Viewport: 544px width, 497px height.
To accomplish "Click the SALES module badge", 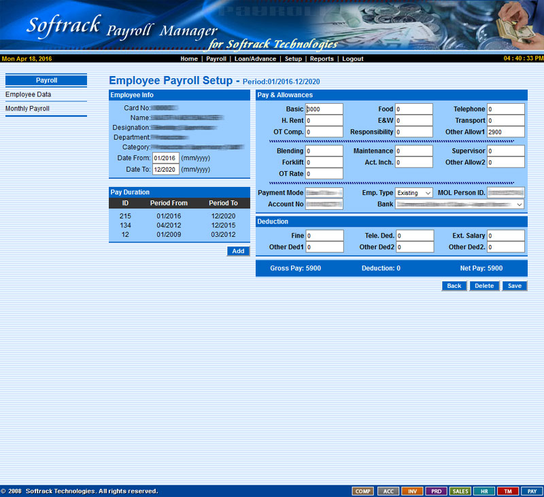I will point(460,491).
